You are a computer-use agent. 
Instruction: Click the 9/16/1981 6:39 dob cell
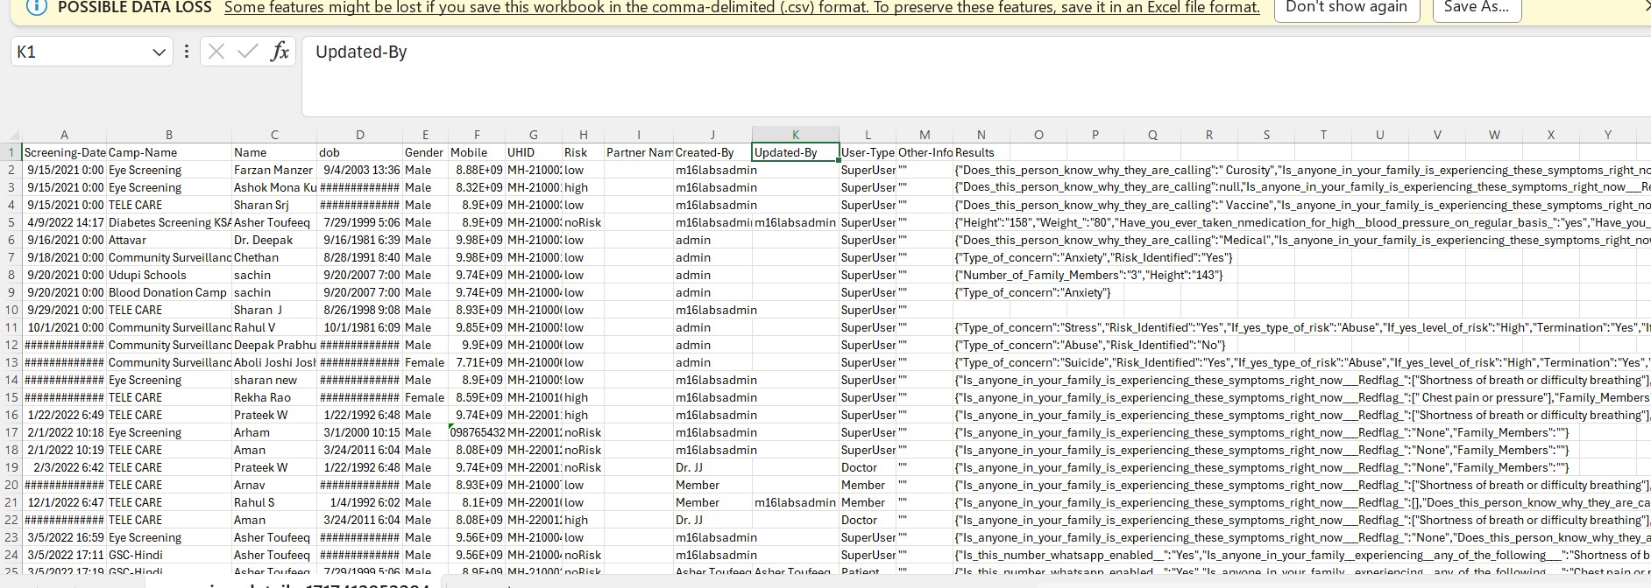(359, 240)
